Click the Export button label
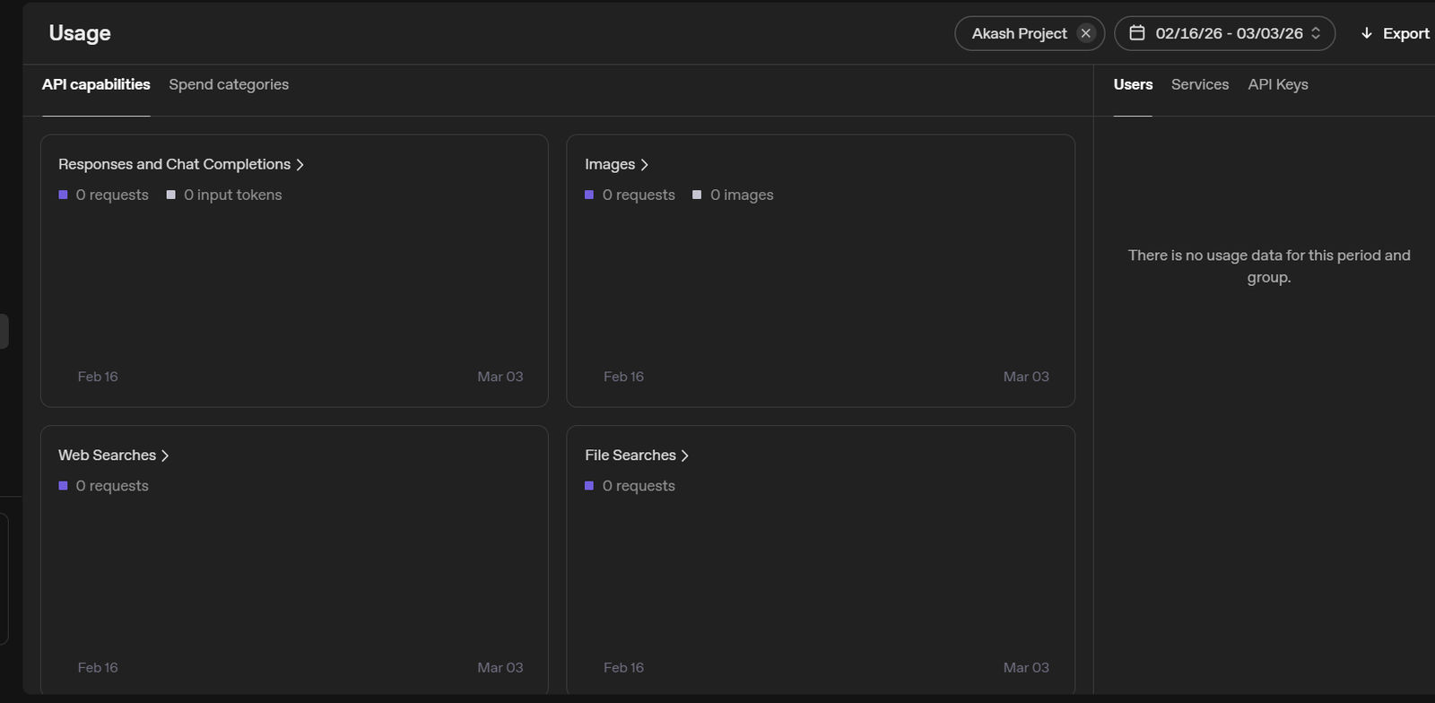Screen dimensions: 1435x703 (x=1406, y=33)
